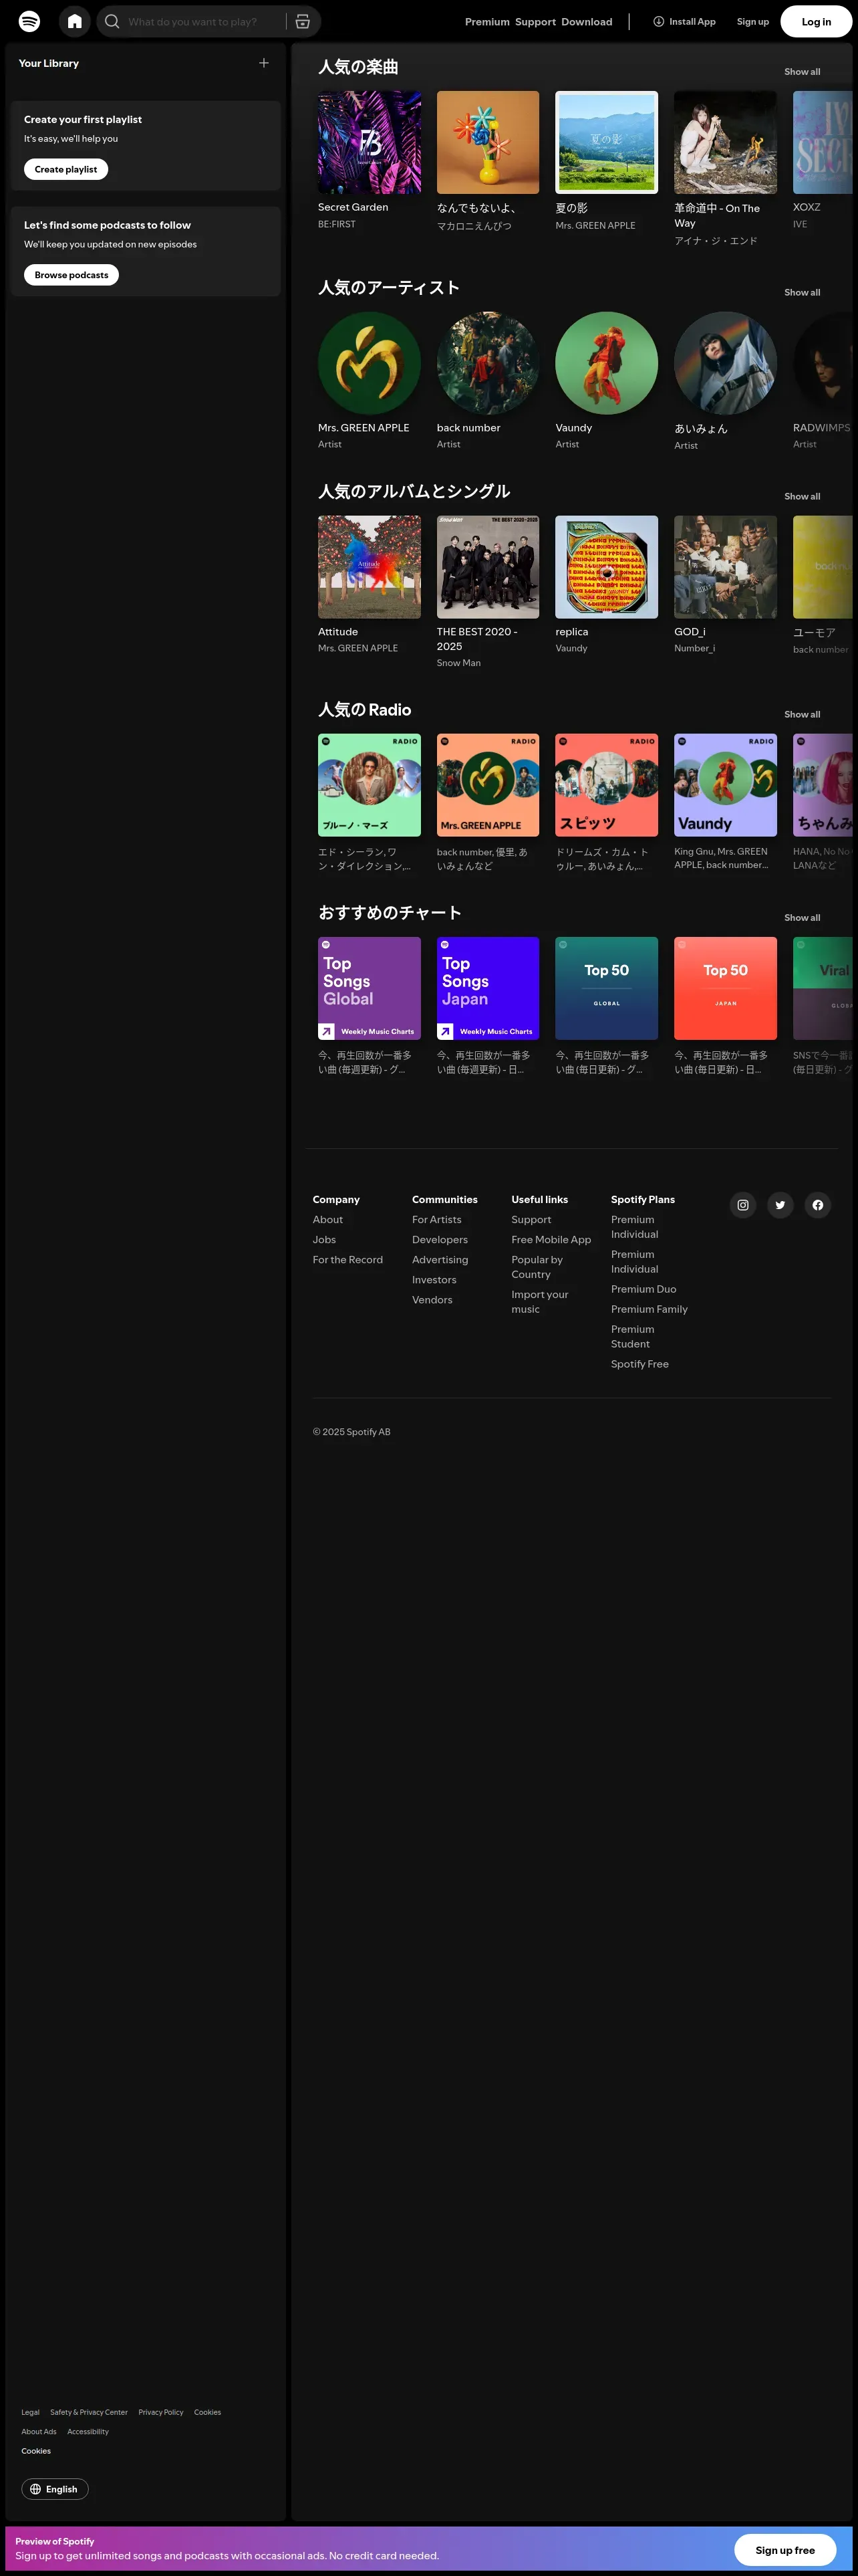Open Premium Family plan link
Image resolution: width=858 pixels, height=2576 pixels.
pos(650,1309)
